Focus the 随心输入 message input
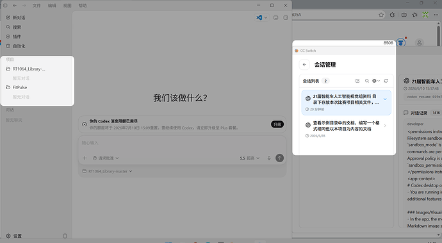The width and height of the screenshot is (442, 243). tap(182, 143)
